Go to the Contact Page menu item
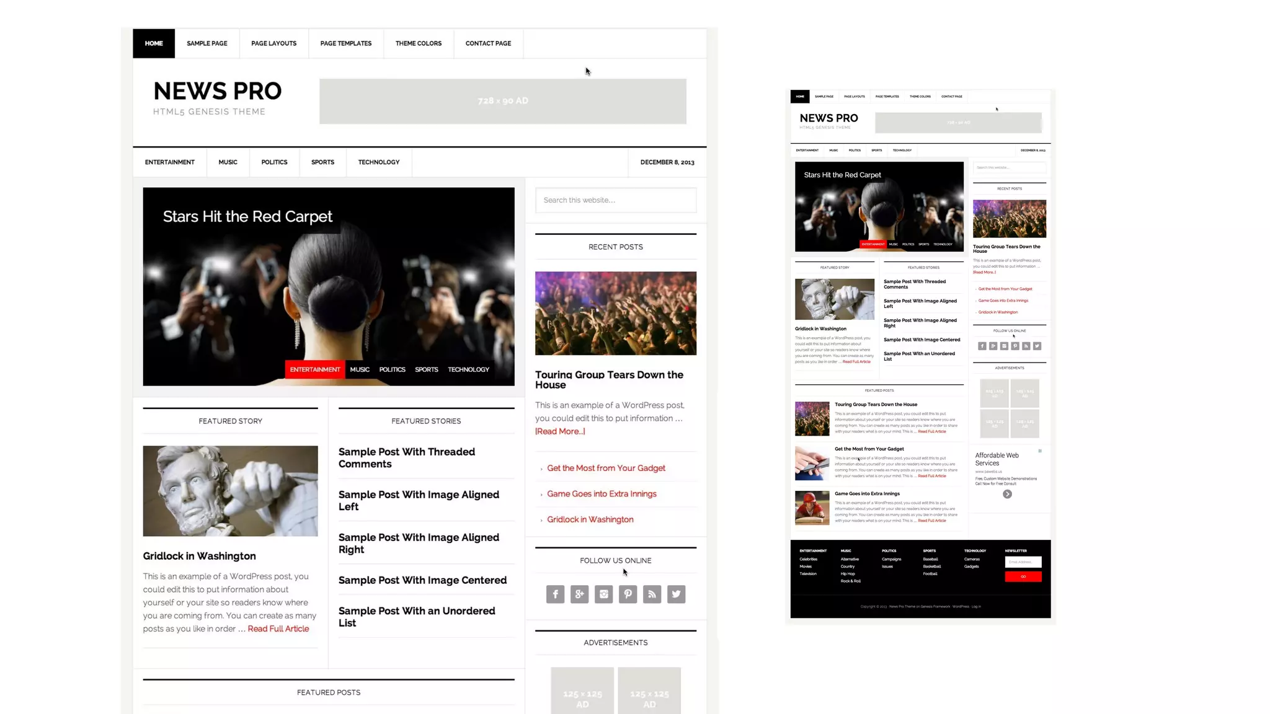The width and height of the screenshot is (1270, 714). pos(488,43)
